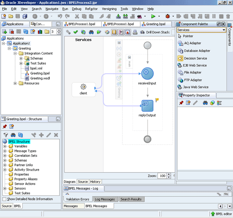The height and width of the screenshot is (218, 233).
Task: Click the Zoom percentage input field
Action: [x=162, y=176]
